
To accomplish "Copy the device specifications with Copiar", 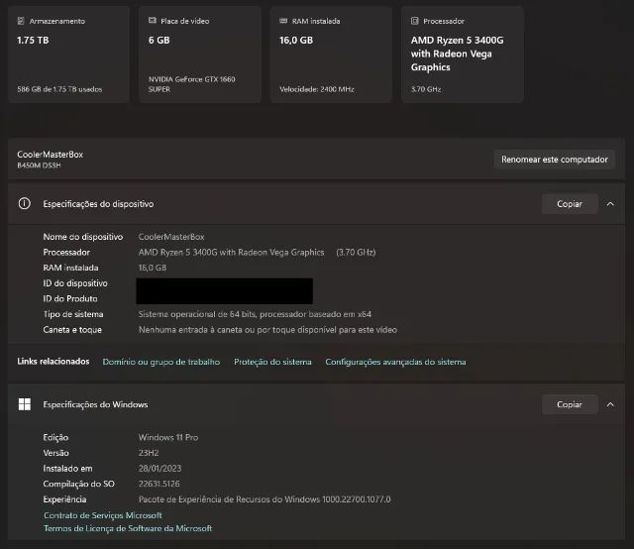I will click(x=570, y=204).
